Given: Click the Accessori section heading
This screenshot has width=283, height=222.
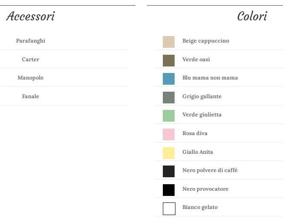Looking at the screenshot, I should click(30, 17).
